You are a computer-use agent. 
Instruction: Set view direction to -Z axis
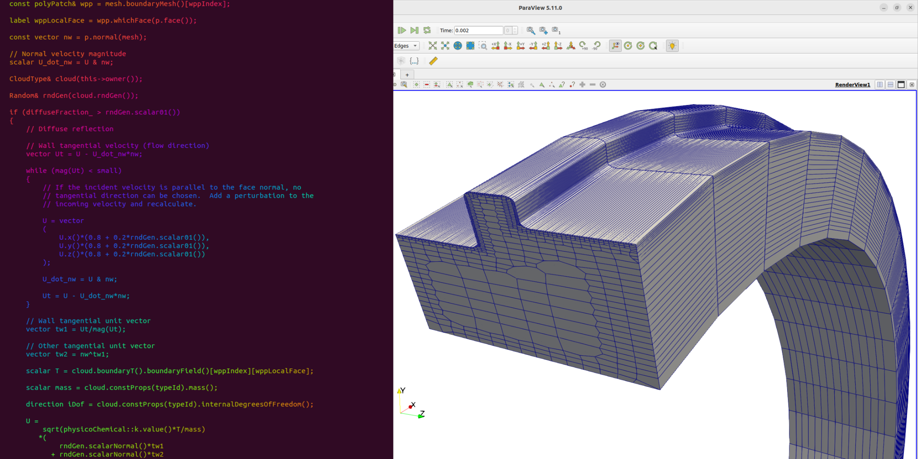coord(557,45)
